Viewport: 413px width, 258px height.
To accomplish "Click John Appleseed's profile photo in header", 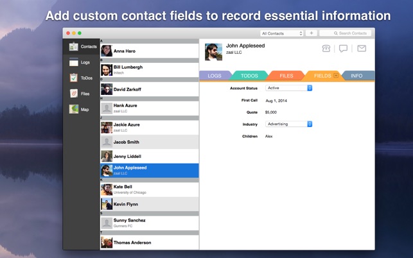I will click(213, 52).
